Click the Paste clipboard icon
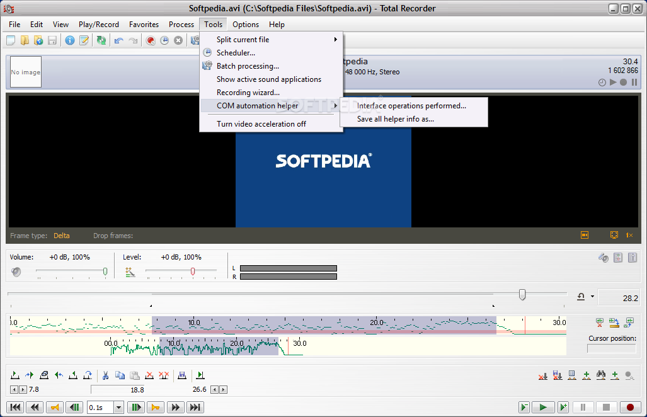 135,375
